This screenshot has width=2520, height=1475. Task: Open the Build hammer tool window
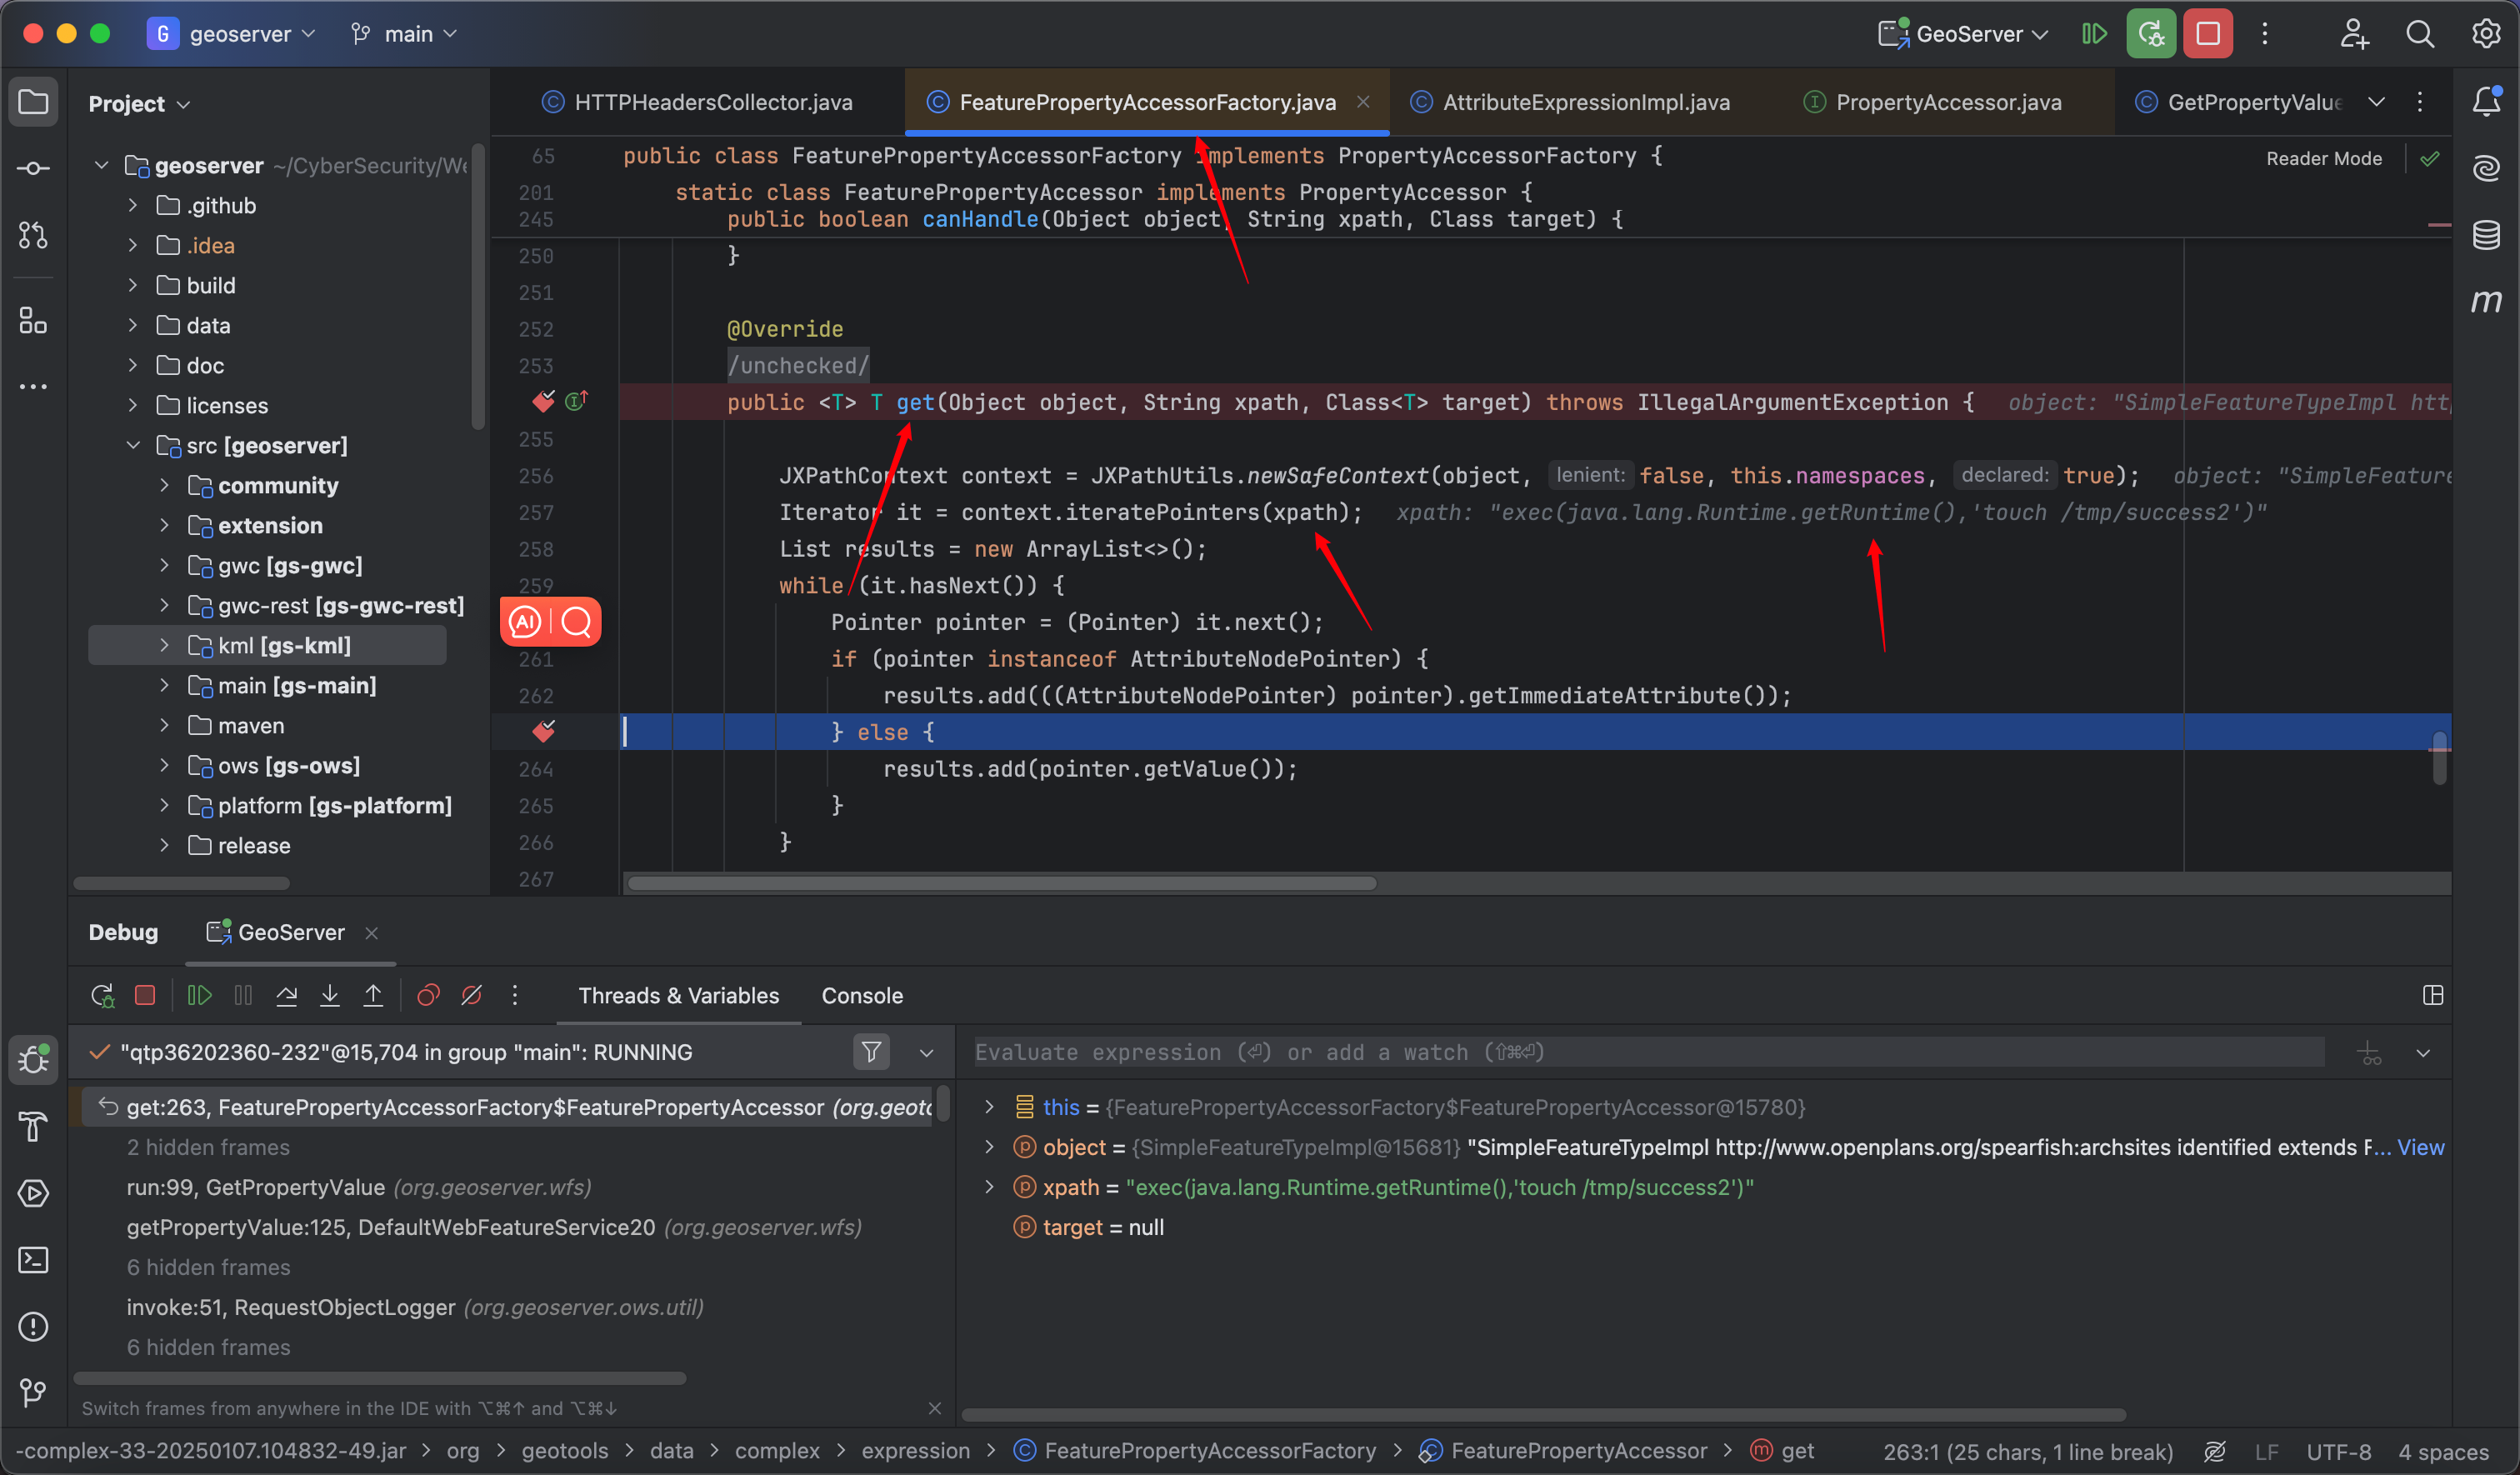pos(33,1126)
